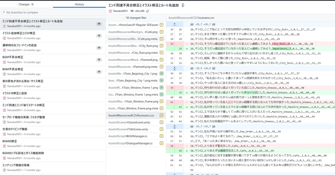Open BGMManager.cs in changed files list
Screen dimensions: 335x175
click(136, 136)
